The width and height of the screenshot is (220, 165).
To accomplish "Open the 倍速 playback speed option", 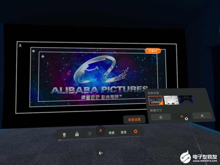I will click(x=112, y=133).
